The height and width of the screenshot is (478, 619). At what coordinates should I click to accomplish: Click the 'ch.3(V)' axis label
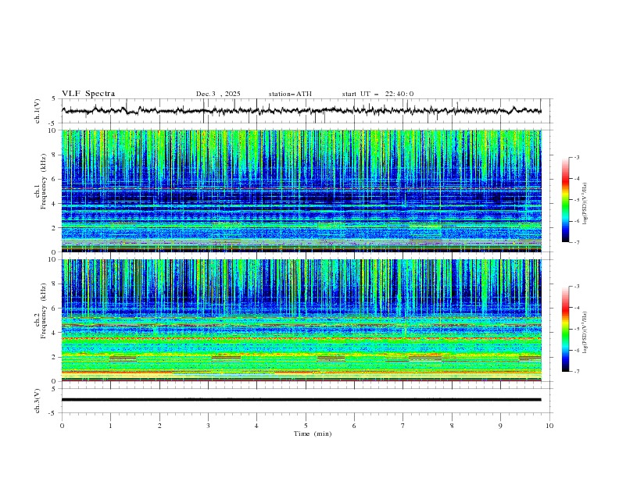click(x=38, y=401)
